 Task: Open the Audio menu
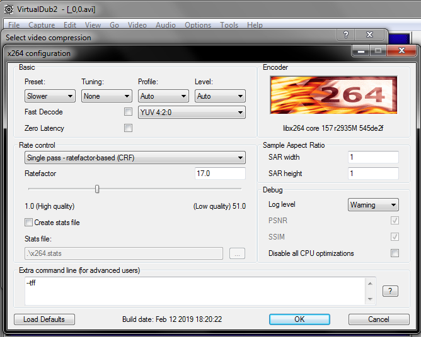pos(166,25)
